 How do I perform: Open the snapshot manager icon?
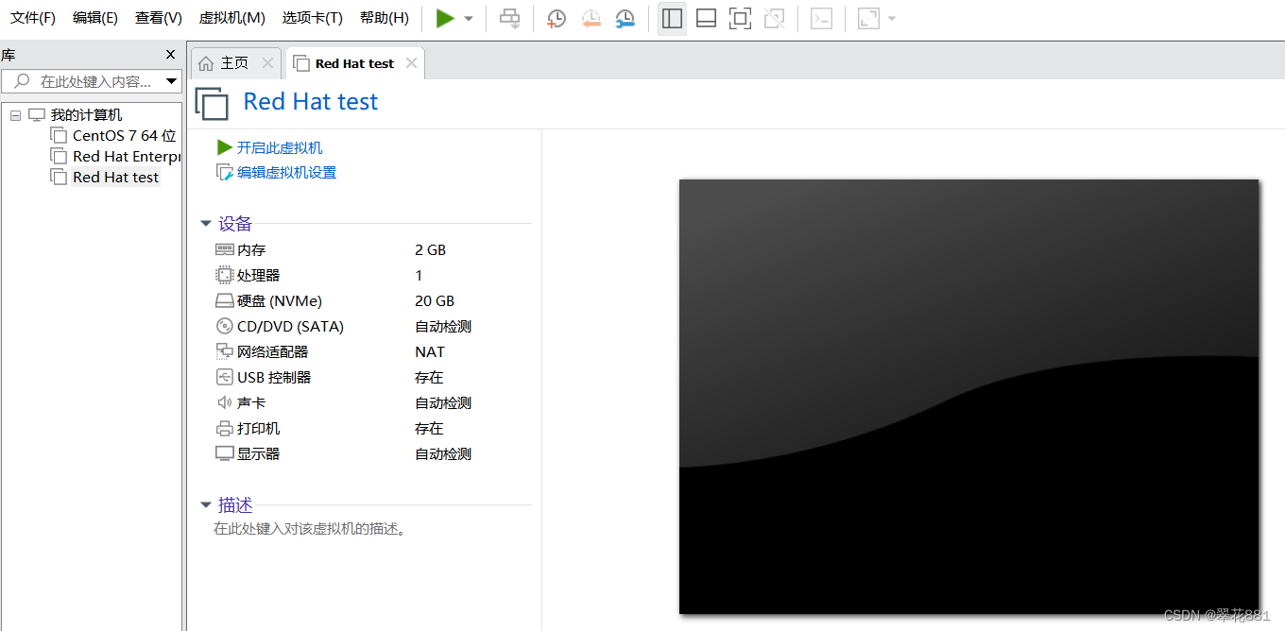point(625,18)
